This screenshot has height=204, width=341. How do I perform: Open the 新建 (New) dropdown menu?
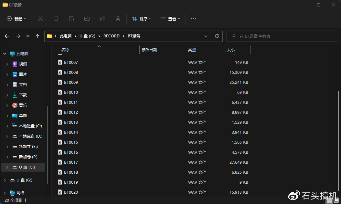point(16,19)
